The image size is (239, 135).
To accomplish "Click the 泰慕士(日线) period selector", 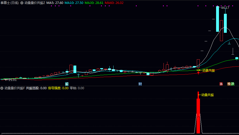I will [x=9, y=3].
